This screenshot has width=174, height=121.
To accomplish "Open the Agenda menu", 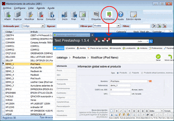I will 41,8.
